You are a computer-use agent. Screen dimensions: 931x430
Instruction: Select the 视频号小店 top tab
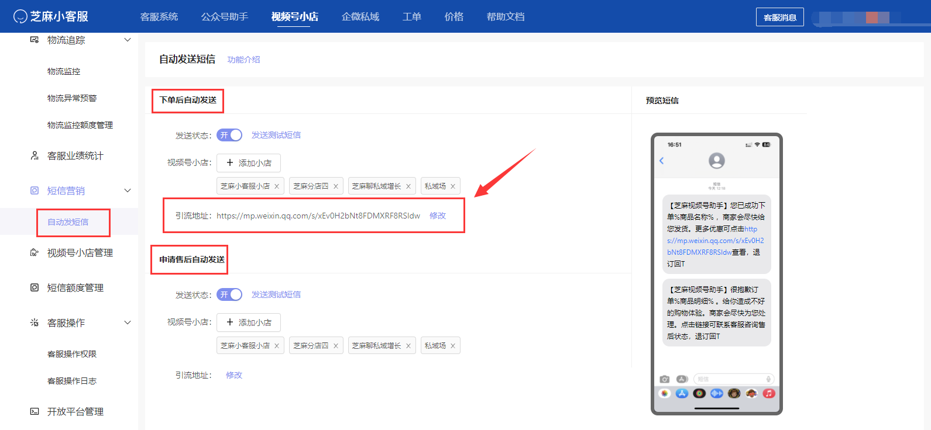point(295,17)
